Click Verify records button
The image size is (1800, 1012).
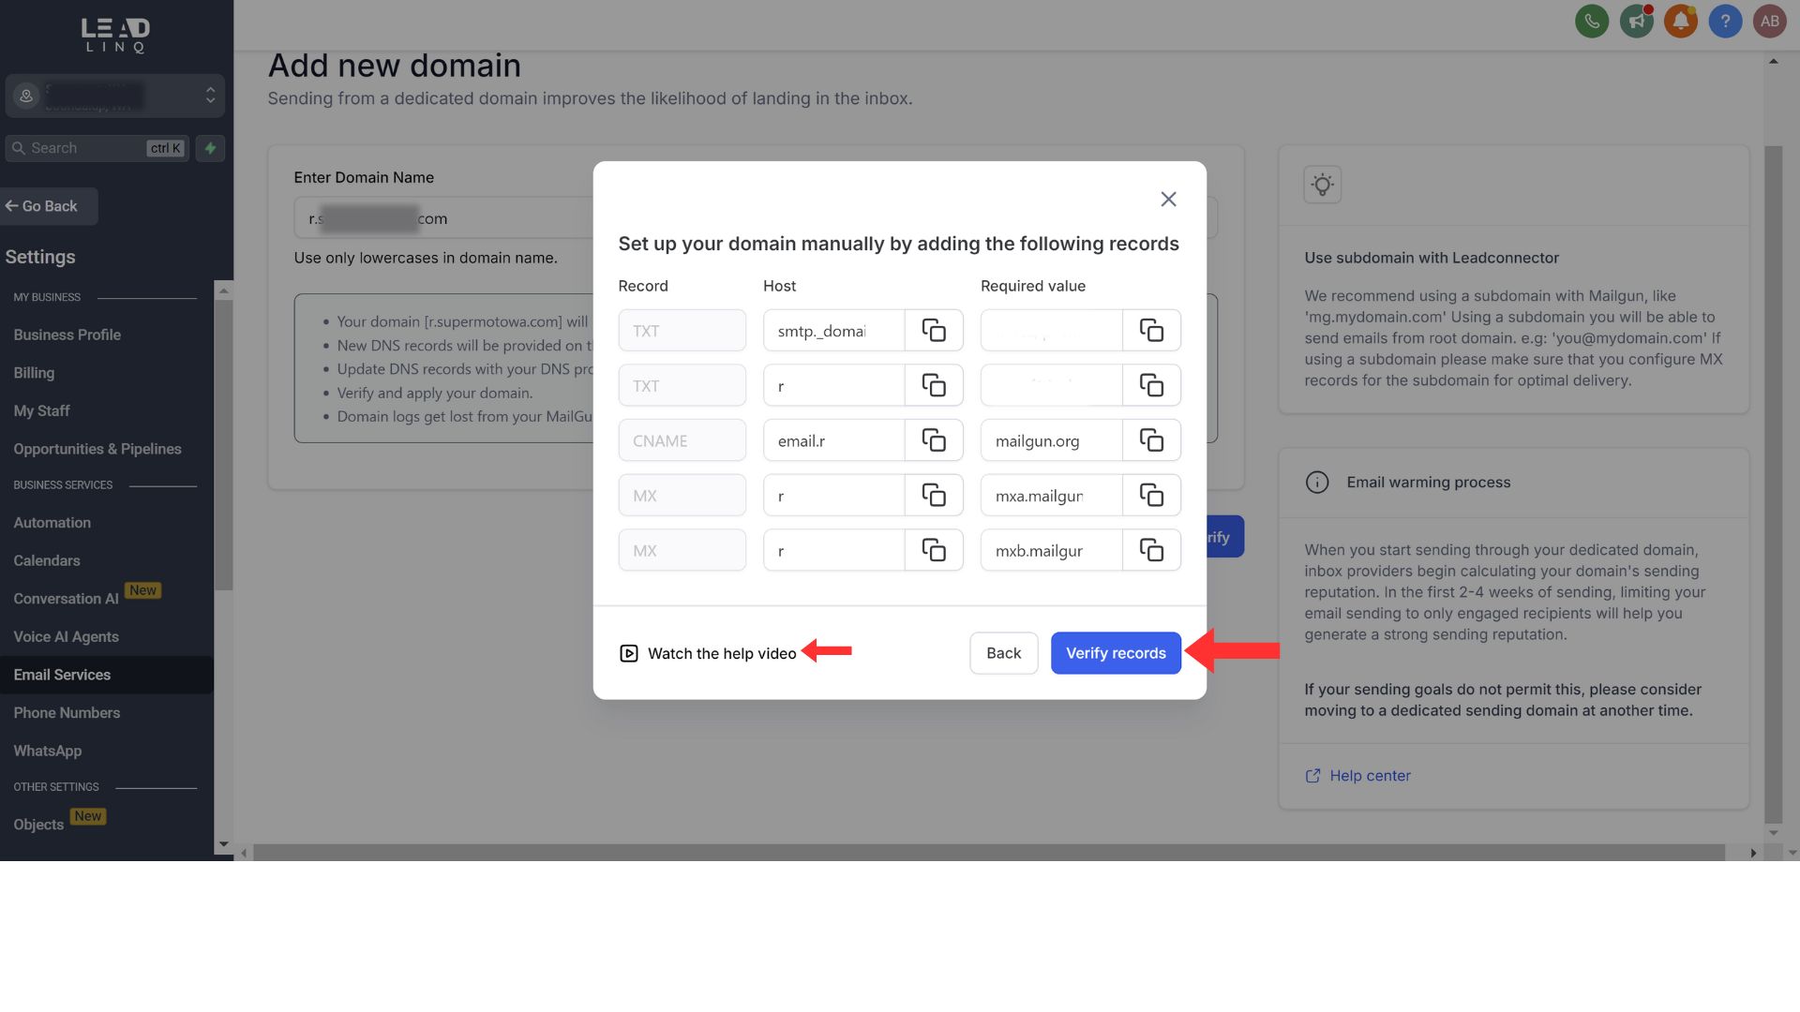pyautogui.click(x=1115, y=653)
